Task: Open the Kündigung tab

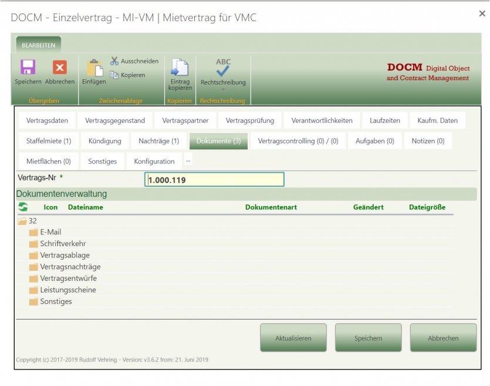Action: pos(104,141)
